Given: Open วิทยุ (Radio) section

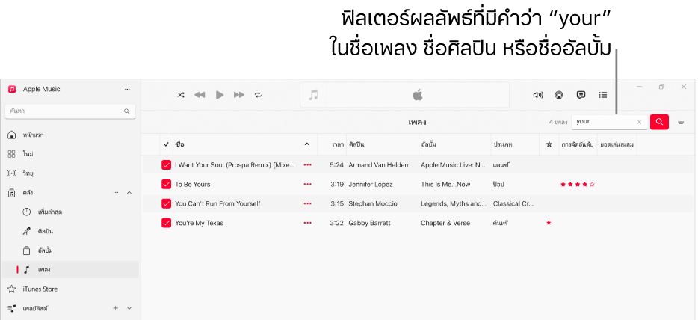Looking at the screenshot, I should 70,173.
